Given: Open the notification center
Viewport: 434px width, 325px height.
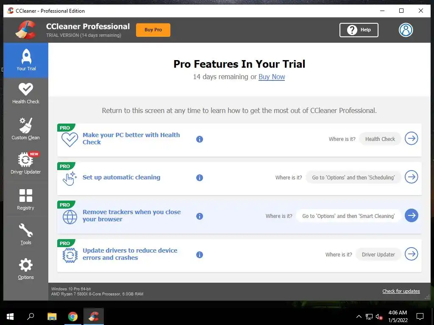Looking at the screenshot, I should coord(420,317).
